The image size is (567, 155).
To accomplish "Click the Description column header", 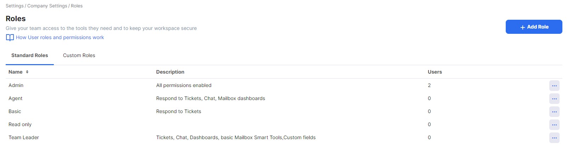I will (170, 72).
